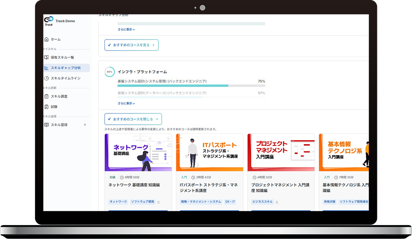The width and height of the screenshot is (412, 239).
Task: Open ネットワーク 基礎講座 知識編 course title
Action: click(x=134, y=185)
